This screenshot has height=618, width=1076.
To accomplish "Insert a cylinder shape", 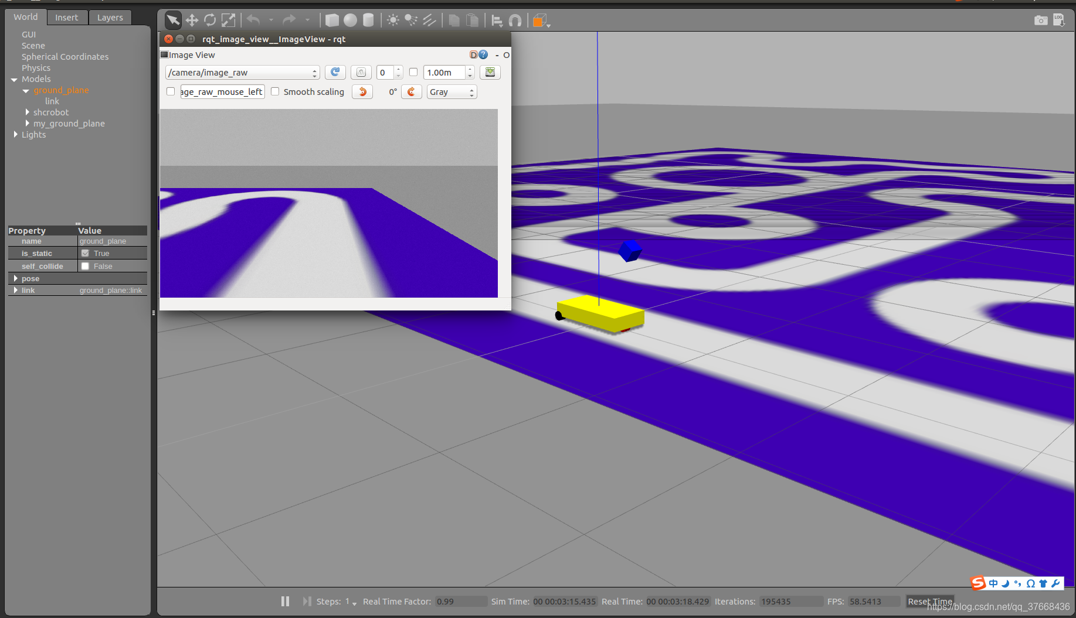I will (368, 21).
